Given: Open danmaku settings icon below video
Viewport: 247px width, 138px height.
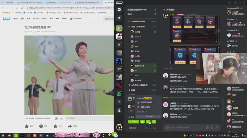Looking at the screenshot, I should [61, 118].
